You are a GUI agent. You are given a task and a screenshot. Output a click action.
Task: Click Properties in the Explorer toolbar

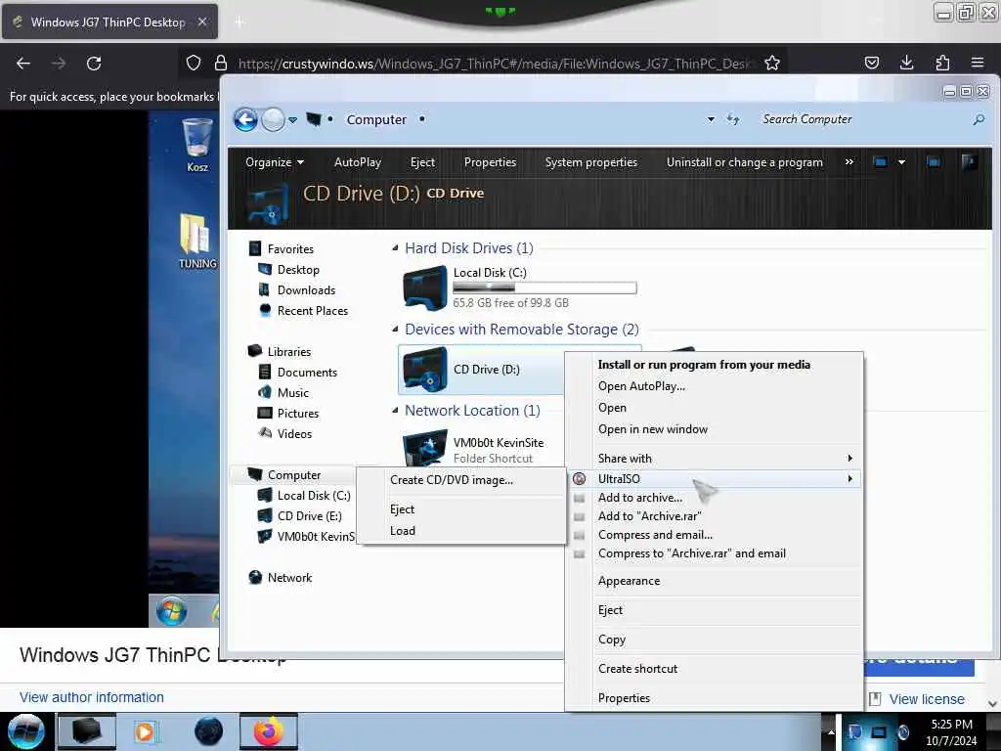click(x=491, y=162)
